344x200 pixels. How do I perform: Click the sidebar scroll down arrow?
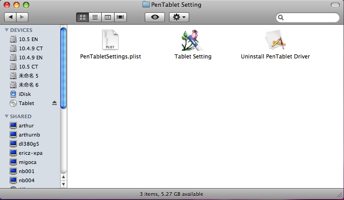point(63,184)
